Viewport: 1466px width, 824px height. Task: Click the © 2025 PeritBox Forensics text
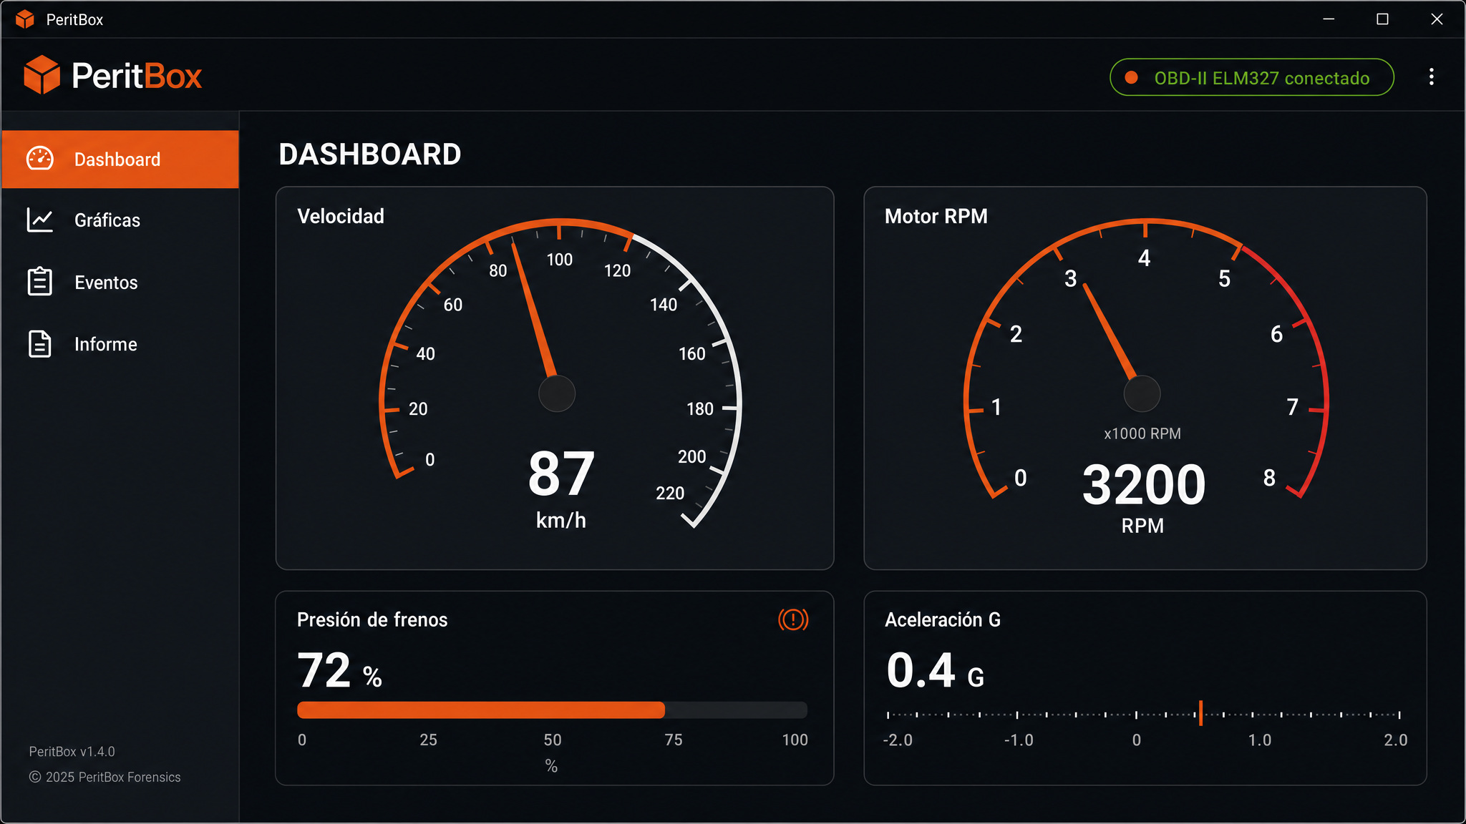click(x=105, y=777)
